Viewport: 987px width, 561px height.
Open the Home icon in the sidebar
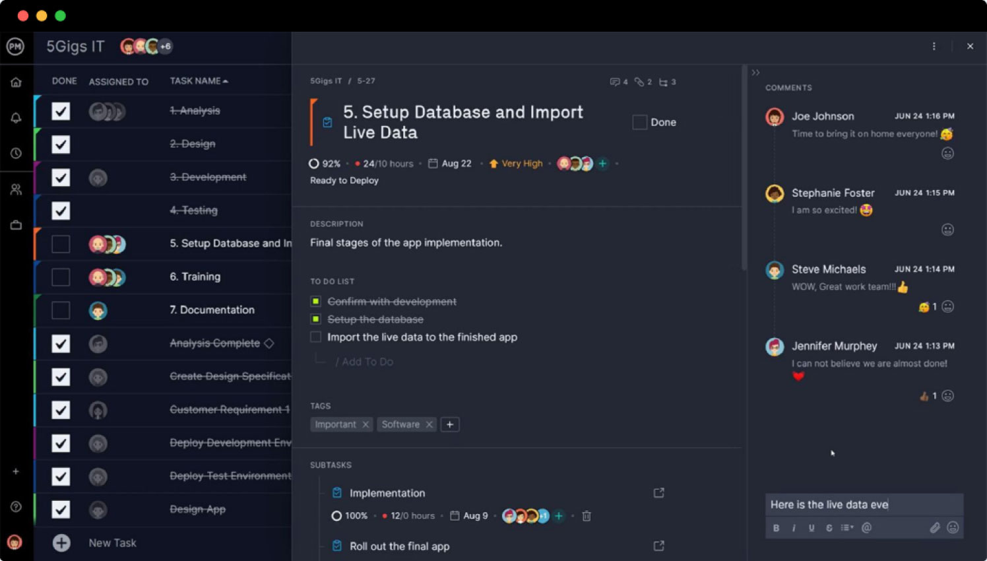tap(16, 81)
